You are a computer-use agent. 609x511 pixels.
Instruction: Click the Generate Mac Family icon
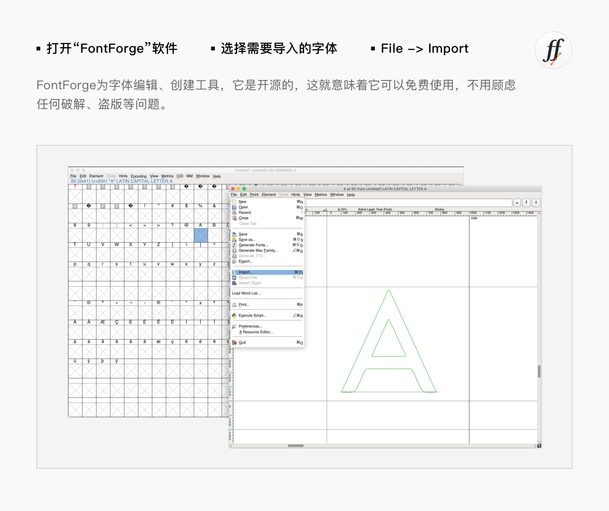(234, 250)
